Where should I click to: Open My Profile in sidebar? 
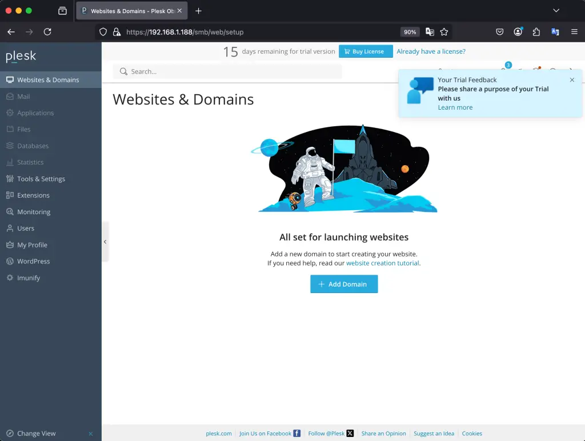pos(32,245)
